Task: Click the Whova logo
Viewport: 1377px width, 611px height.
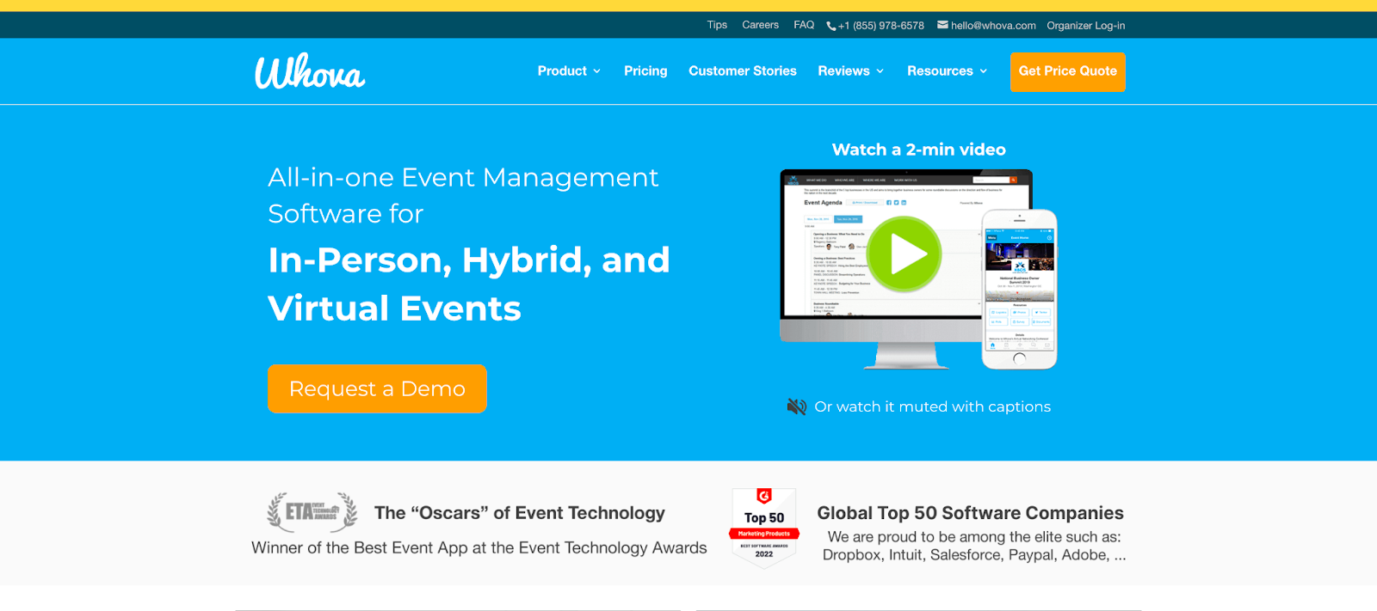Action: tap(310, 71)
